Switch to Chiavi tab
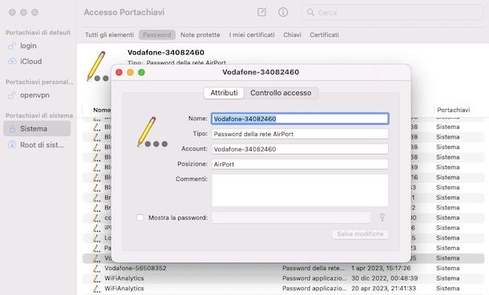 pyautogui.click(x=293, y=35)
